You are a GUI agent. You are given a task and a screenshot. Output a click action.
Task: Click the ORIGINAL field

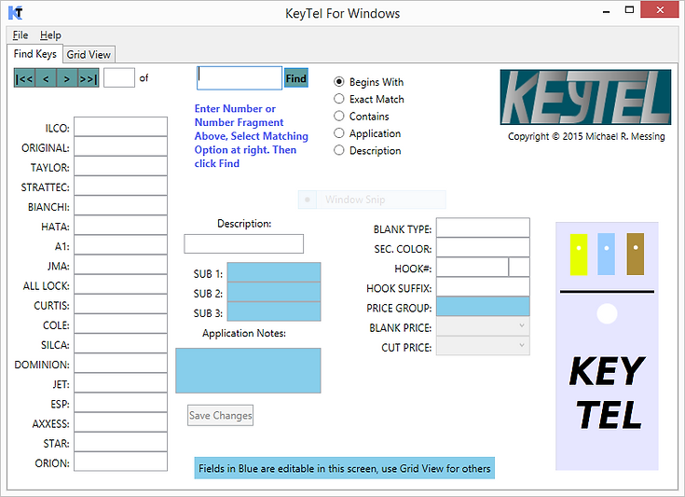(x=120, y=146)
